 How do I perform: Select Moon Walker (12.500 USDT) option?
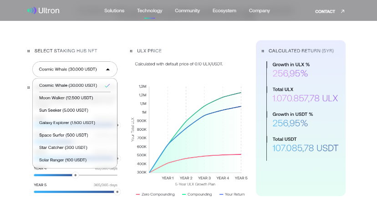(75, 98)
